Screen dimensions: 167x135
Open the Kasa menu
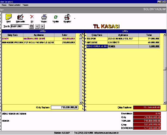[4, 5]
